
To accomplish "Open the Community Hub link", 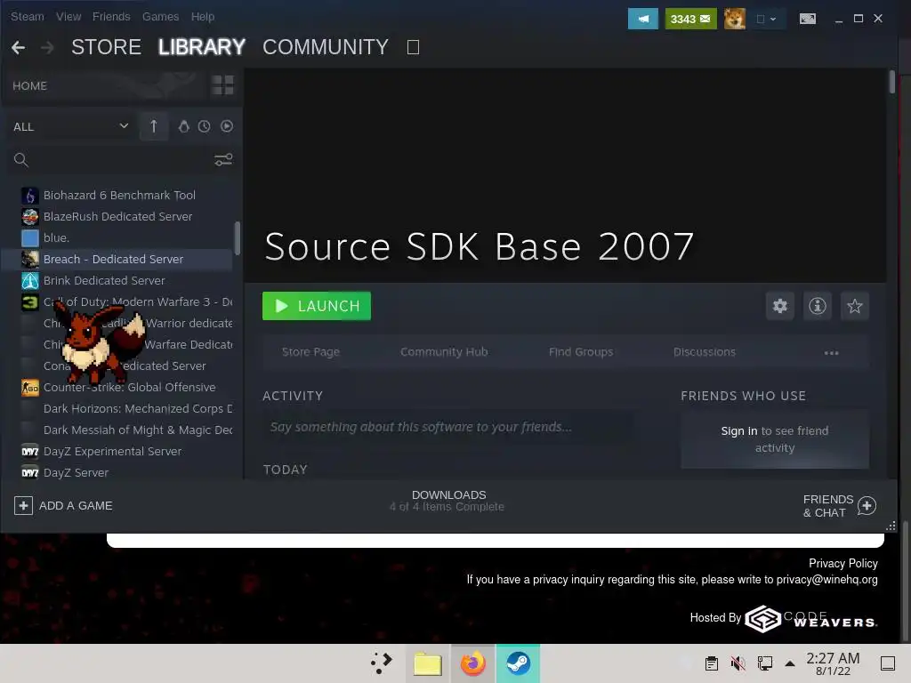I will click(444, 352).
